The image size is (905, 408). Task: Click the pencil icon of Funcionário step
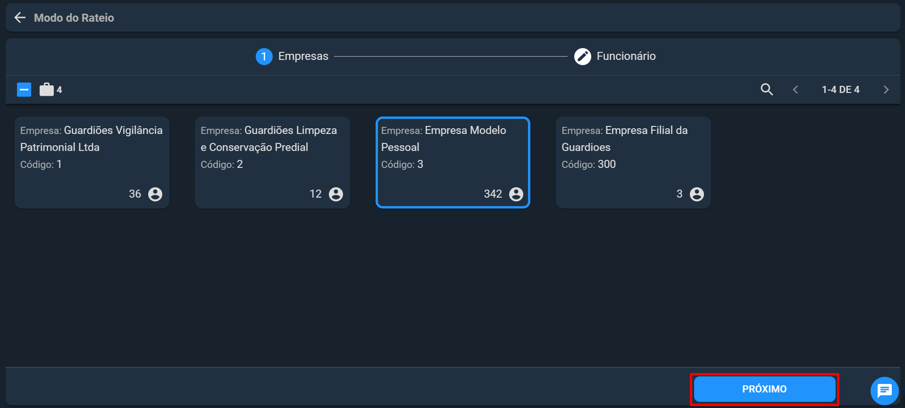coord(583,57)
